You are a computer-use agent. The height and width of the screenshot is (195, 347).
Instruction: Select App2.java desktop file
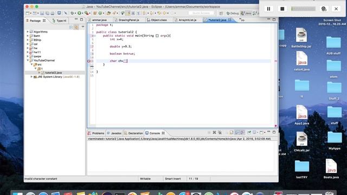click(301, 115)
